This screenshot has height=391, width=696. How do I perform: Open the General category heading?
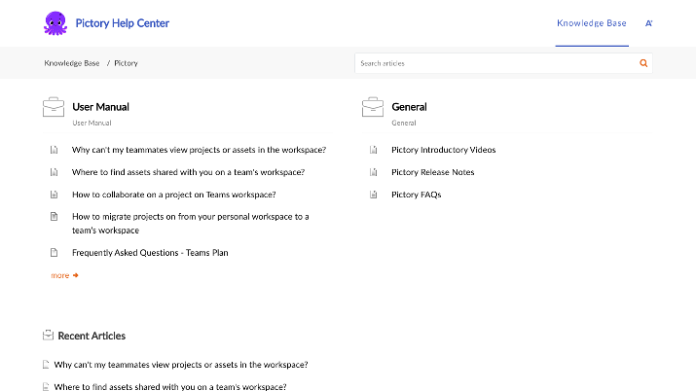pos(409,107)
